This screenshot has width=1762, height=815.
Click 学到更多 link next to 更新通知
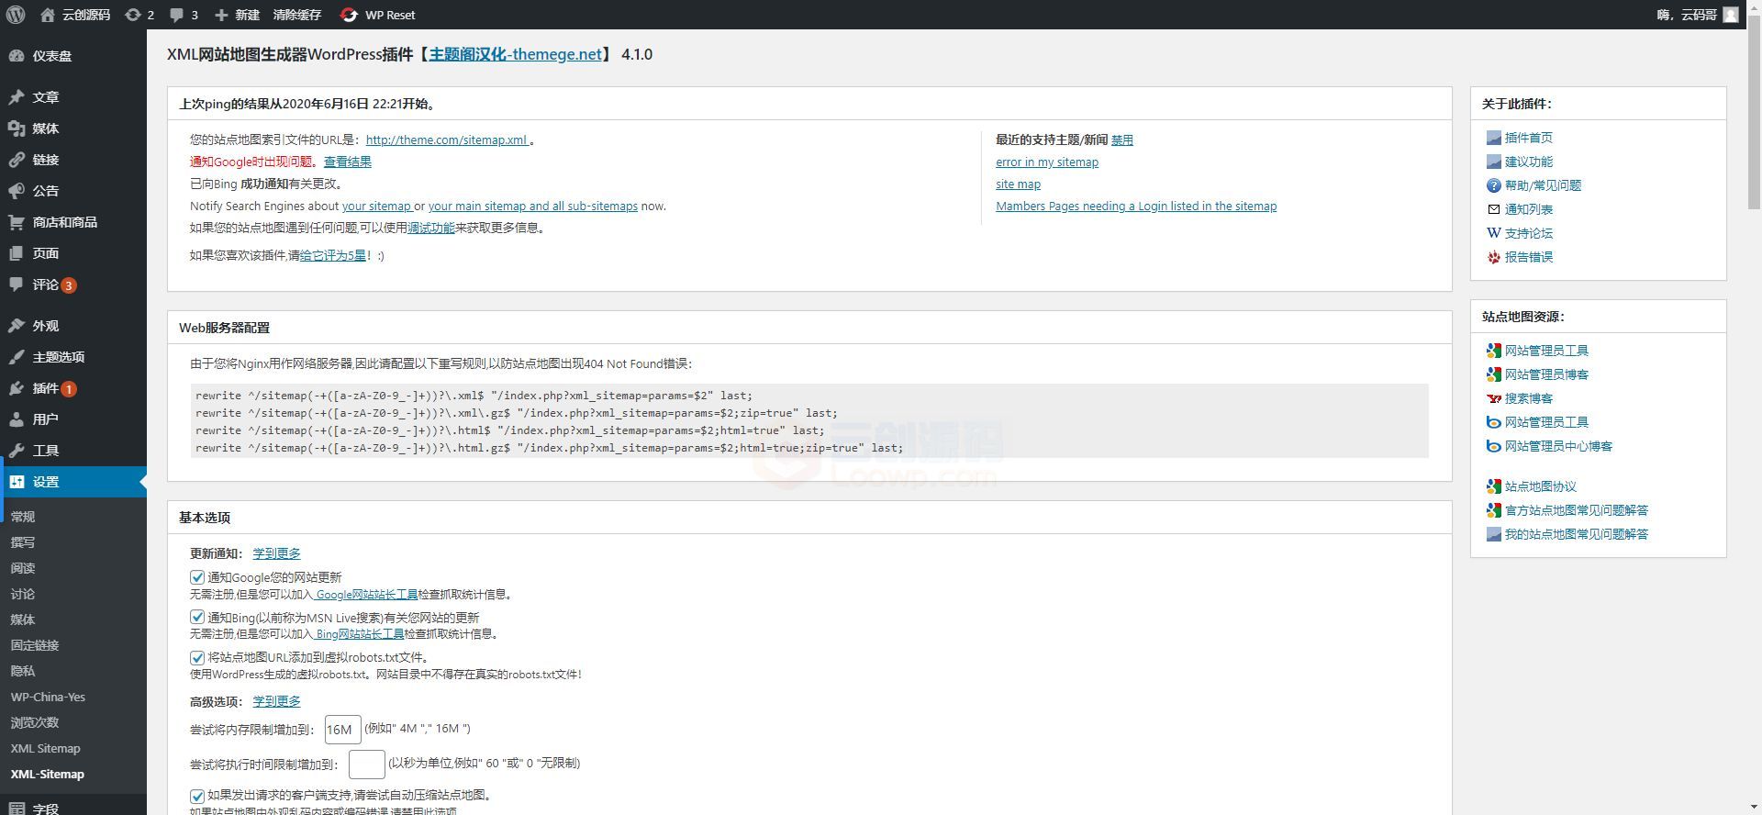click(276, 553)
